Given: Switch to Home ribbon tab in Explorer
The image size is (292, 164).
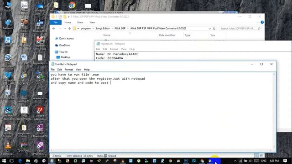Looking at the screenshot, I should [68, 22].
